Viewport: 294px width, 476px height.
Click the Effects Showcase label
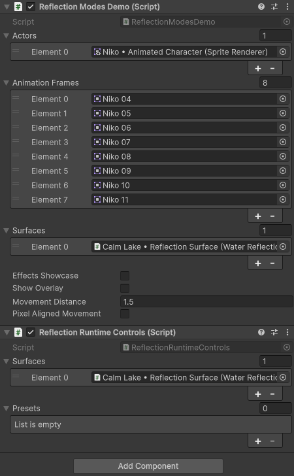[x=45, y=276]
